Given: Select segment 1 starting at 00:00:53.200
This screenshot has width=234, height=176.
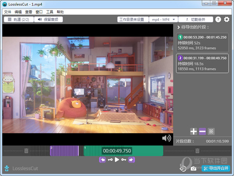Looking at the screenshot, I should (202, 43).
